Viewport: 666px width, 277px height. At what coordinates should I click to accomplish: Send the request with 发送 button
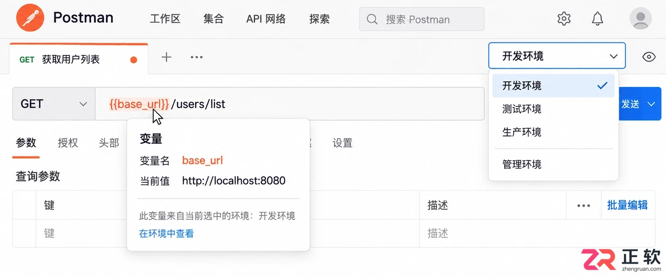point(630,104)
